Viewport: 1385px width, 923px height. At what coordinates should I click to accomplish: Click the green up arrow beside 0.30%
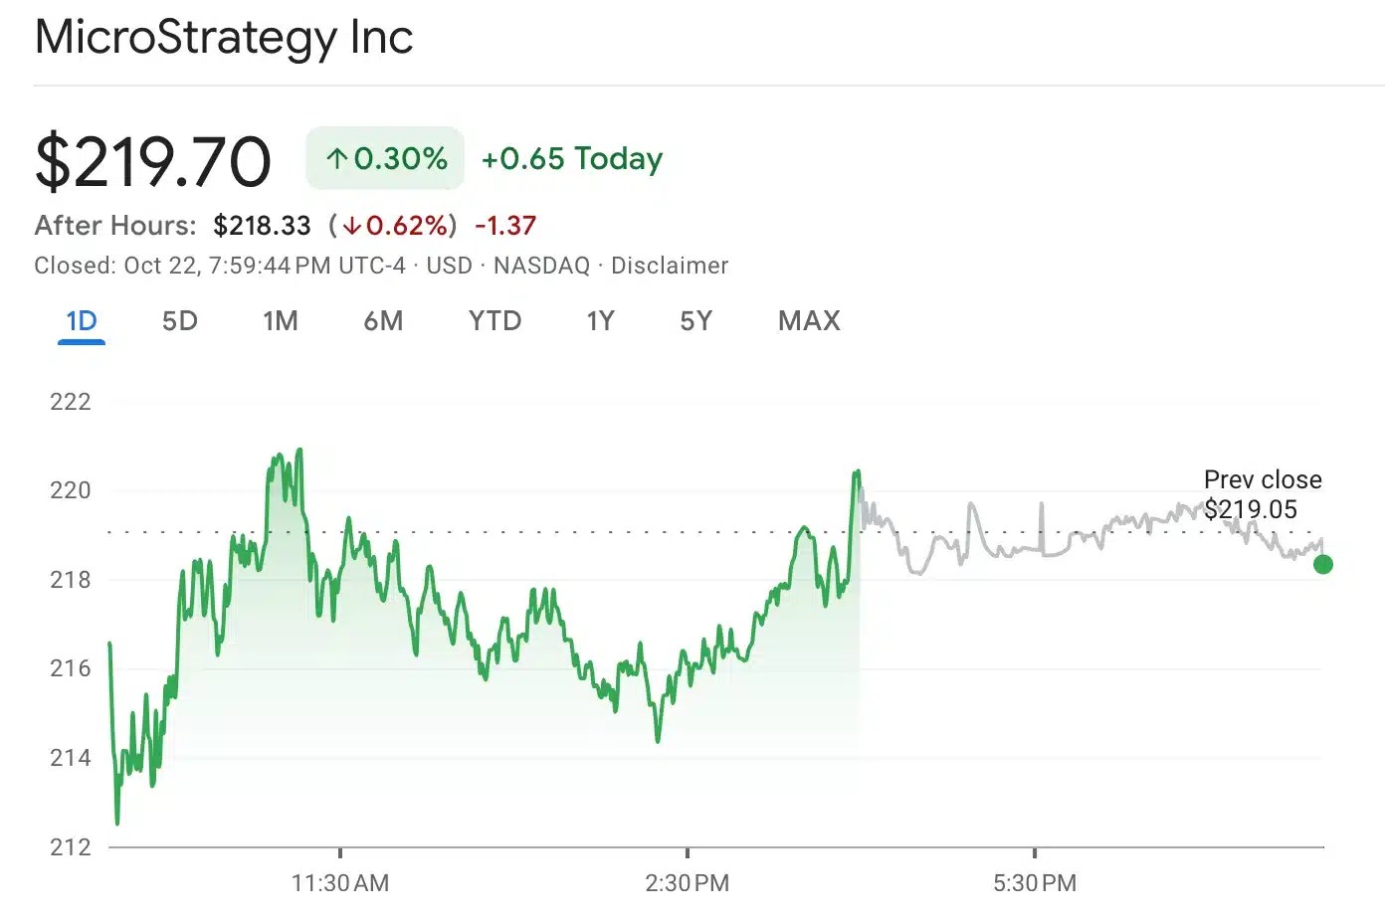click(337, 159)
